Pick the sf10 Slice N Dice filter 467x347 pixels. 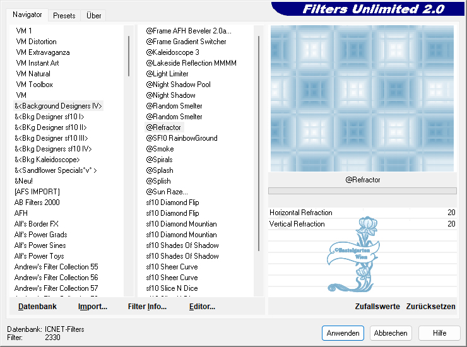pyautogui.click(x=172, y=288)
